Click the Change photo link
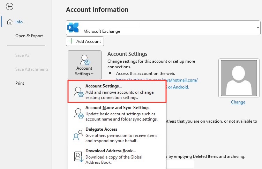This screenshot has width=262, height=169. (x=238, y=102)
